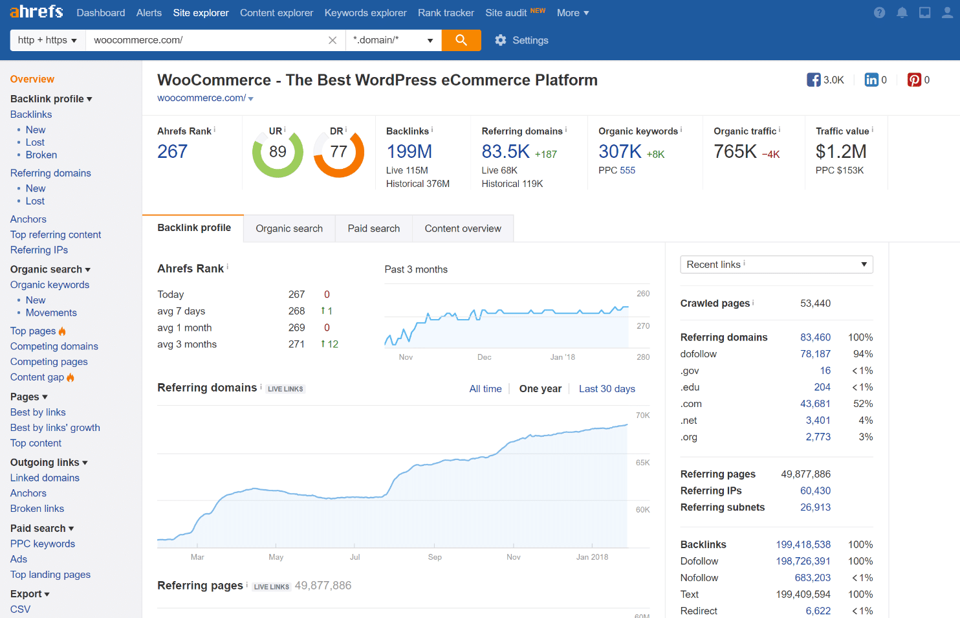This screenshot has width=960, height=618.
Task: Run the search with the orange magnifier button
Action: coord(461,39)
